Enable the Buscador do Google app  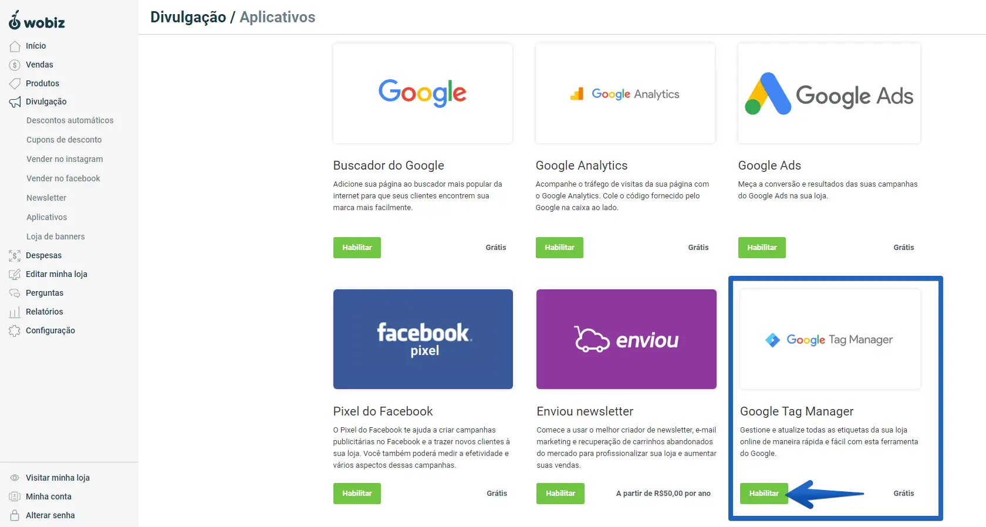(357, 248)
